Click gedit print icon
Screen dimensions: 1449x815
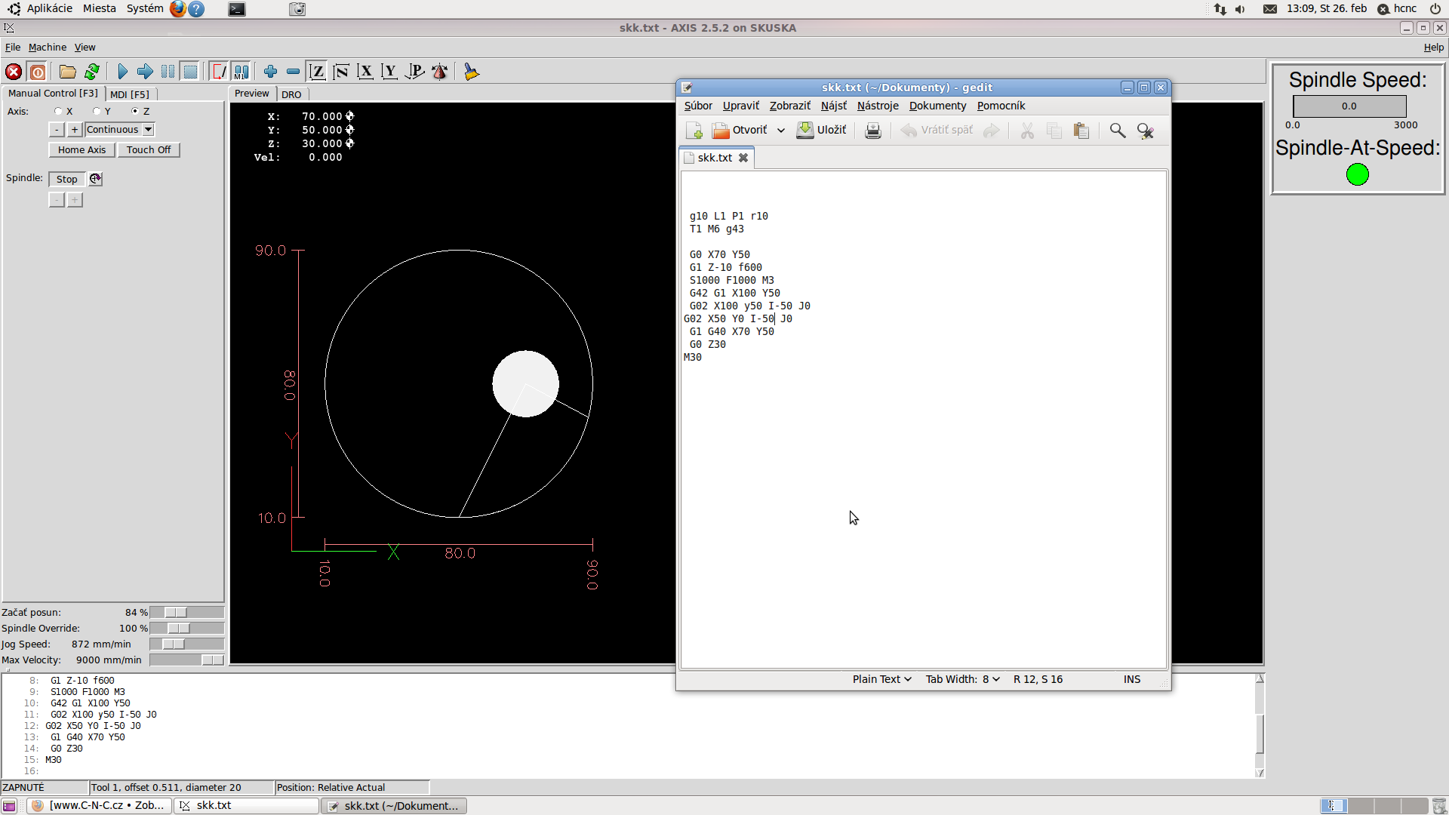pyautogui.click(x=872, y=131)
